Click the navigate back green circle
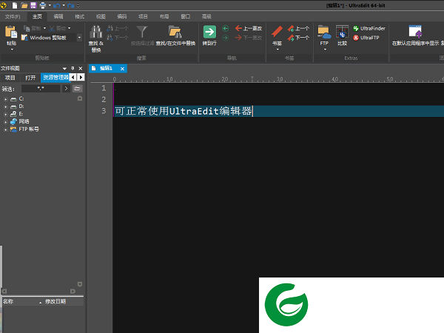The image size is (444, 333). 226,28
